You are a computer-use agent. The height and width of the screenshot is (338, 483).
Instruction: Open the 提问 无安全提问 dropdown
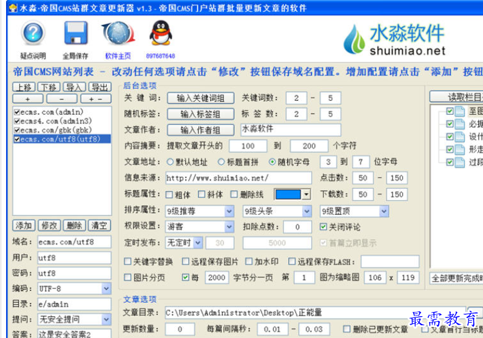click(x=106, y=320)
